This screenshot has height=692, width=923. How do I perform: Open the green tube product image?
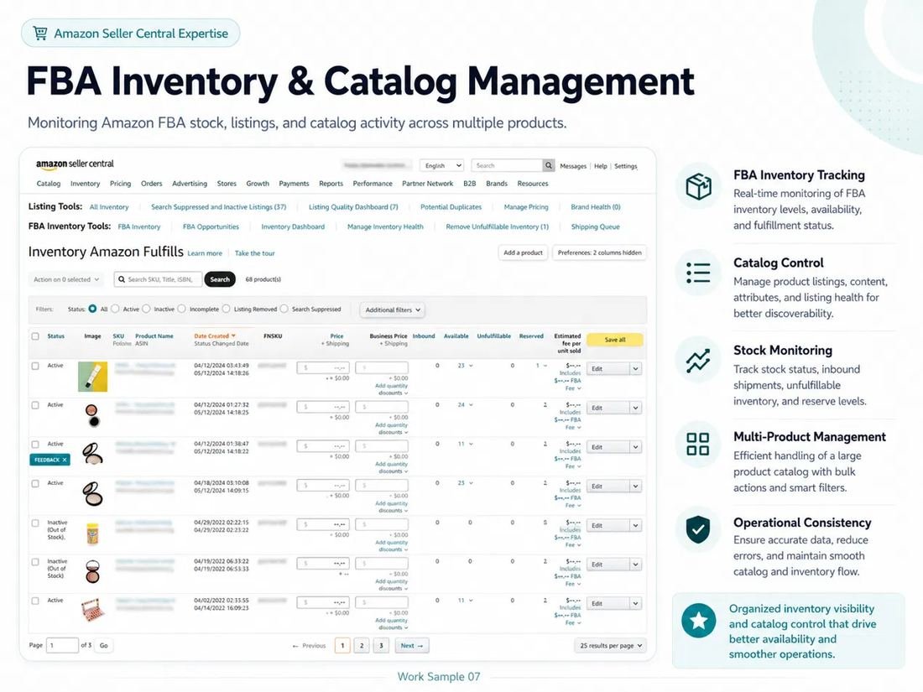pos(93,377)
